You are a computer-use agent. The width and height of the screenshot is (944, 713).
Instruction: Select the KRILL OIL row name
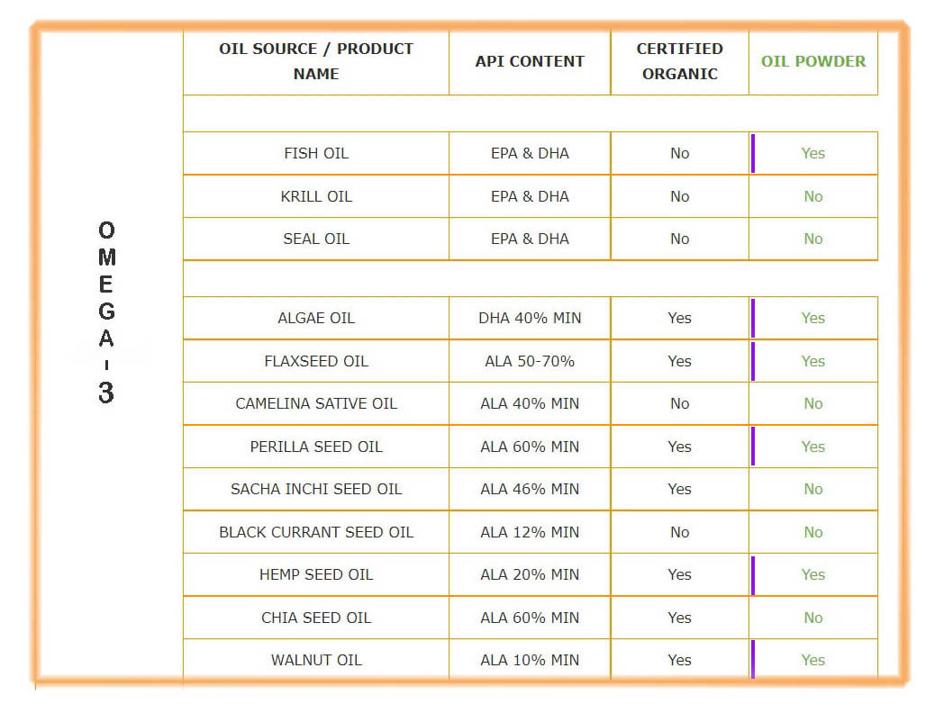pyautogui.click(x=316, y=196)
